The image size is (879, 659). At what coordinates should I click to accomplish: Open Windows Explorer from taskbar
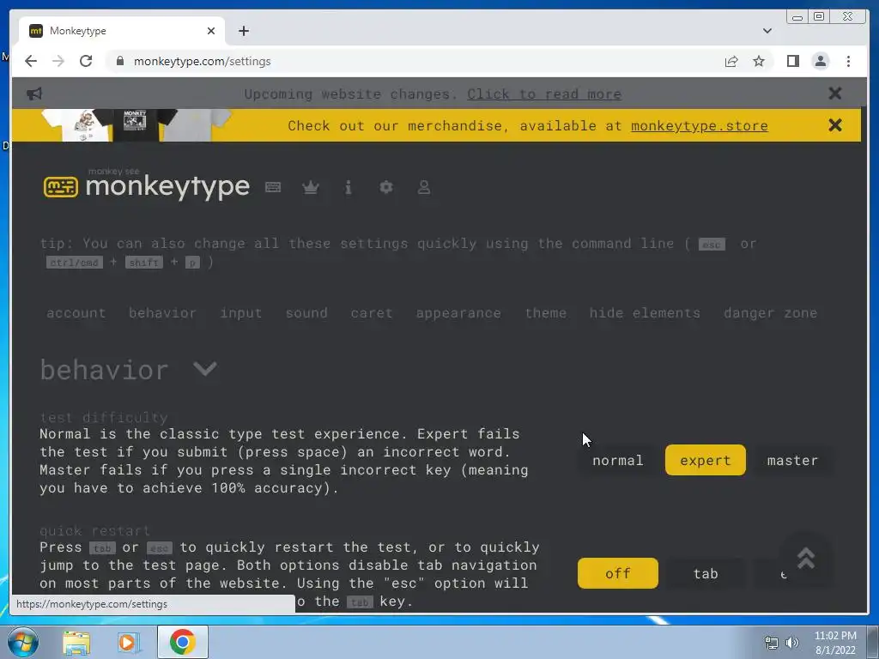(x=76, y=642)
